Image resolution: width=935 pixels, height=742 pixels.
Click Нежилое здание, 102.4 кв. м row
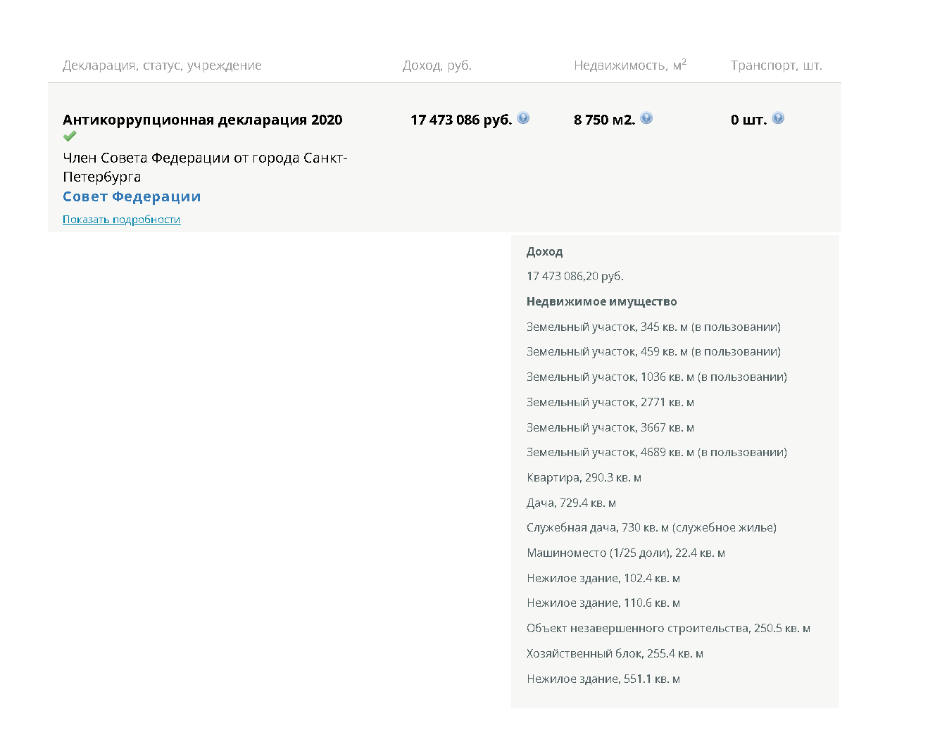603,578
